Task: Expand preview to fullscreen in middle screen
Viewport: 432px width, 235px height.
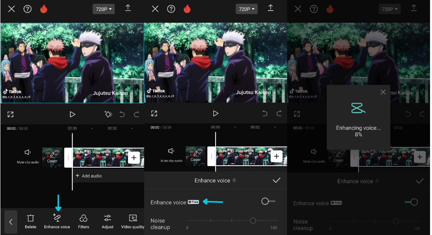Action: 154,113
